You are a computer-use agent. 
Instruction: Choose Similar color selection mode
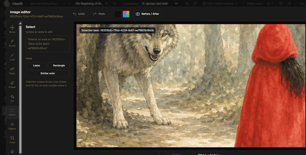click(48, 73)
